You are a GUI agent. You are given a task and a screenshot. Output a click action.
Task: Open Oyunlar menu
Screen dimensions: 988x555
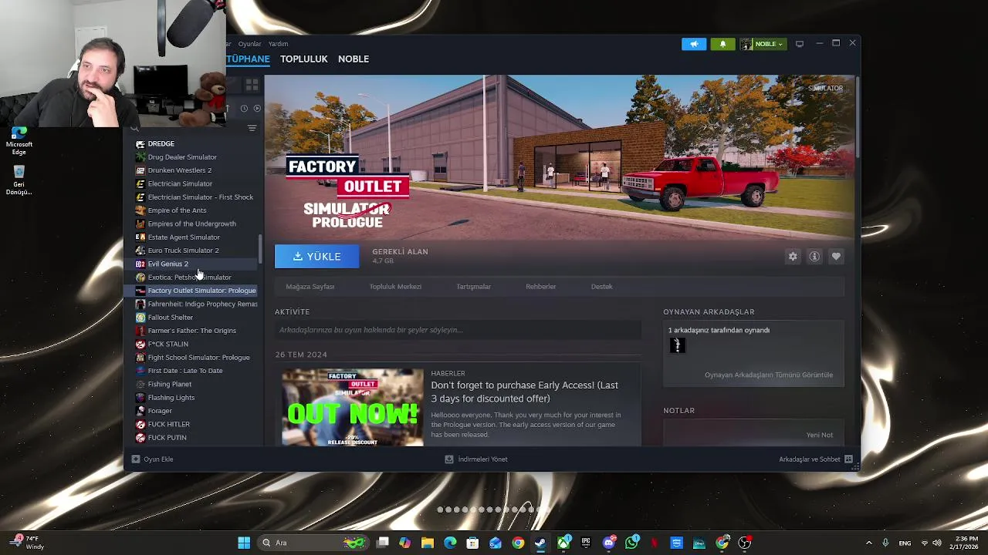pos(249,44)
